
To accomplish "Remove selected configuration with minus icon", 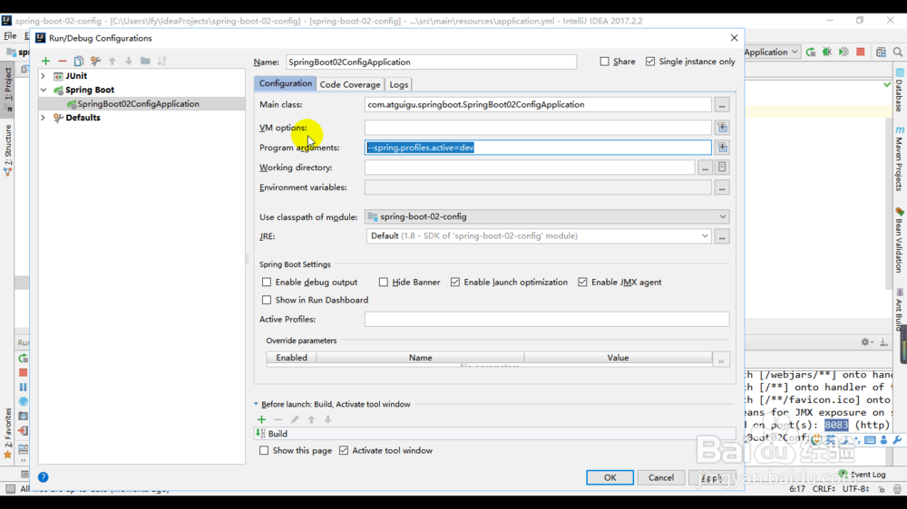I will [x=62, y=61].
